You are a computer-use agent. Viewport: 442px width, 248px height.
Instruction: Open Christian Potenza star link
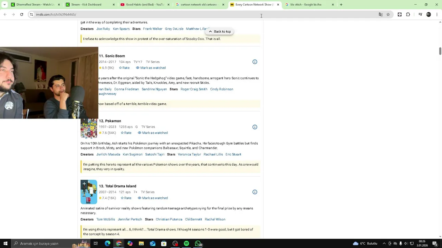pos(169,220)
